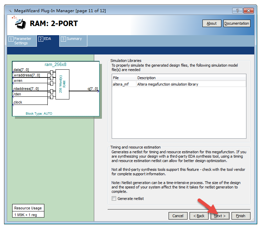Switch to the Parameter Settings tab
This screenshot has height=228, width=262.
click(x=22, y=41)
